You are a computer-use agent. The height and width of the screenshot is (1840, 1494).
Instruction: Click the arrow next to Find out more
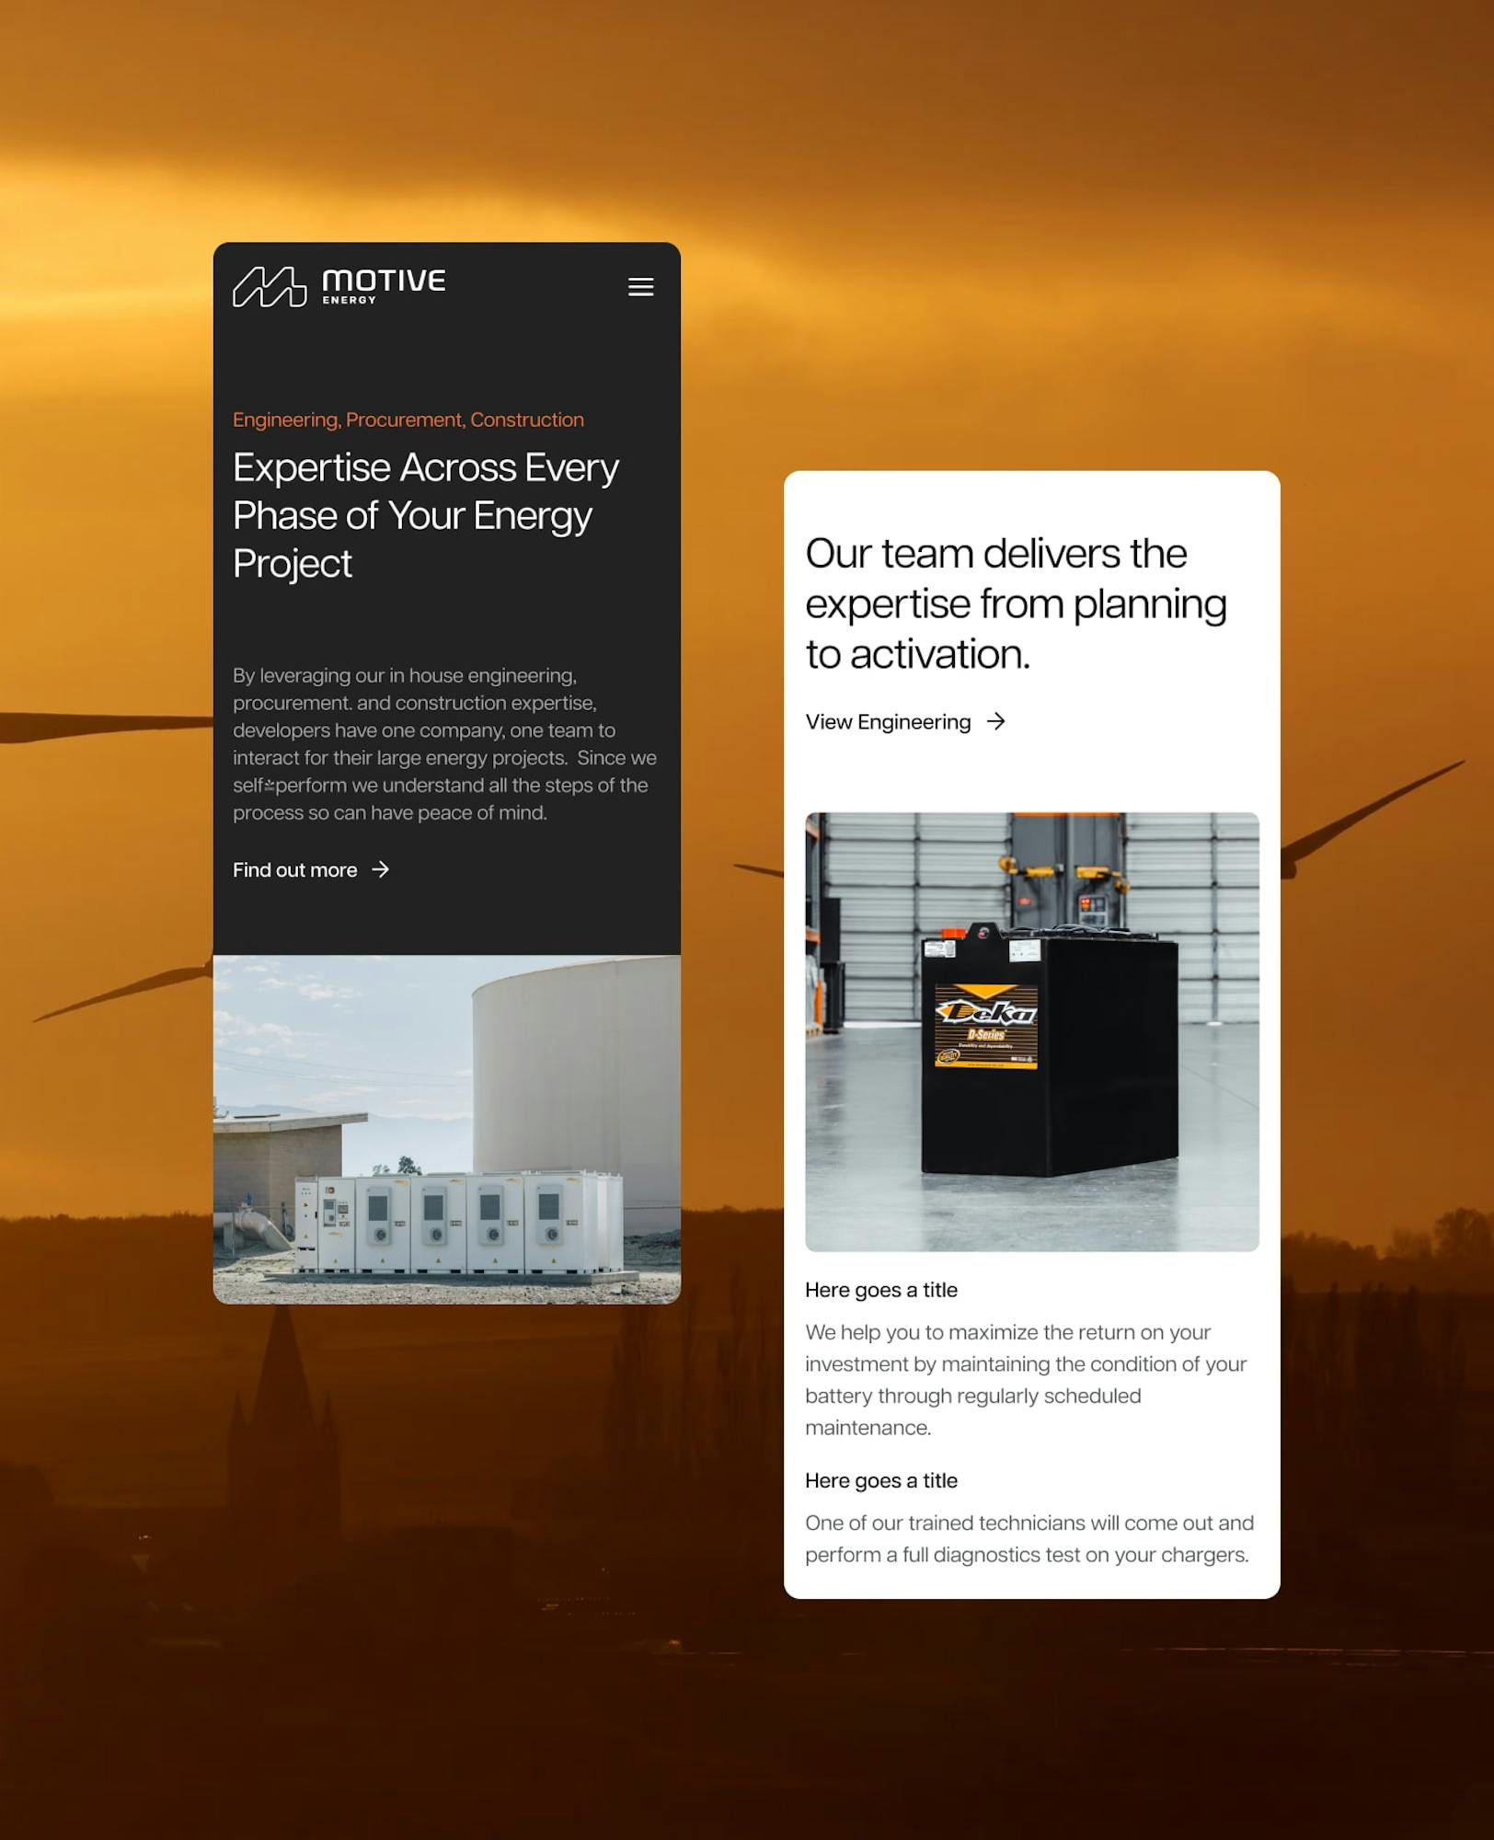(x=381, y=869)
